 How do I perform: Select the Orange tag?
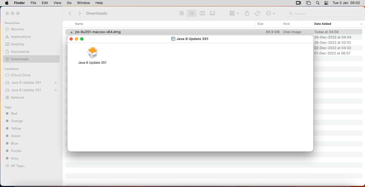tap(17, 121)
